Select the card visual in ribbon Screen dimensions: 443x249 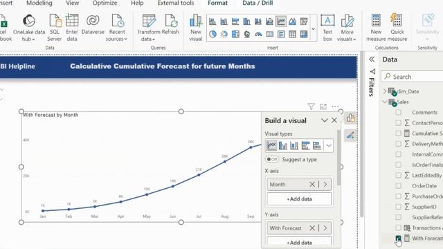click(269, 34)
